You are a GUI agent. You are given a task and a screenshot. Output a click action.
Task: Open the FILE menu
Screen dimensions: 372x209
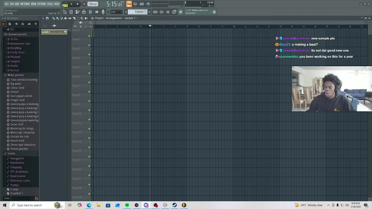coord(6,4)
